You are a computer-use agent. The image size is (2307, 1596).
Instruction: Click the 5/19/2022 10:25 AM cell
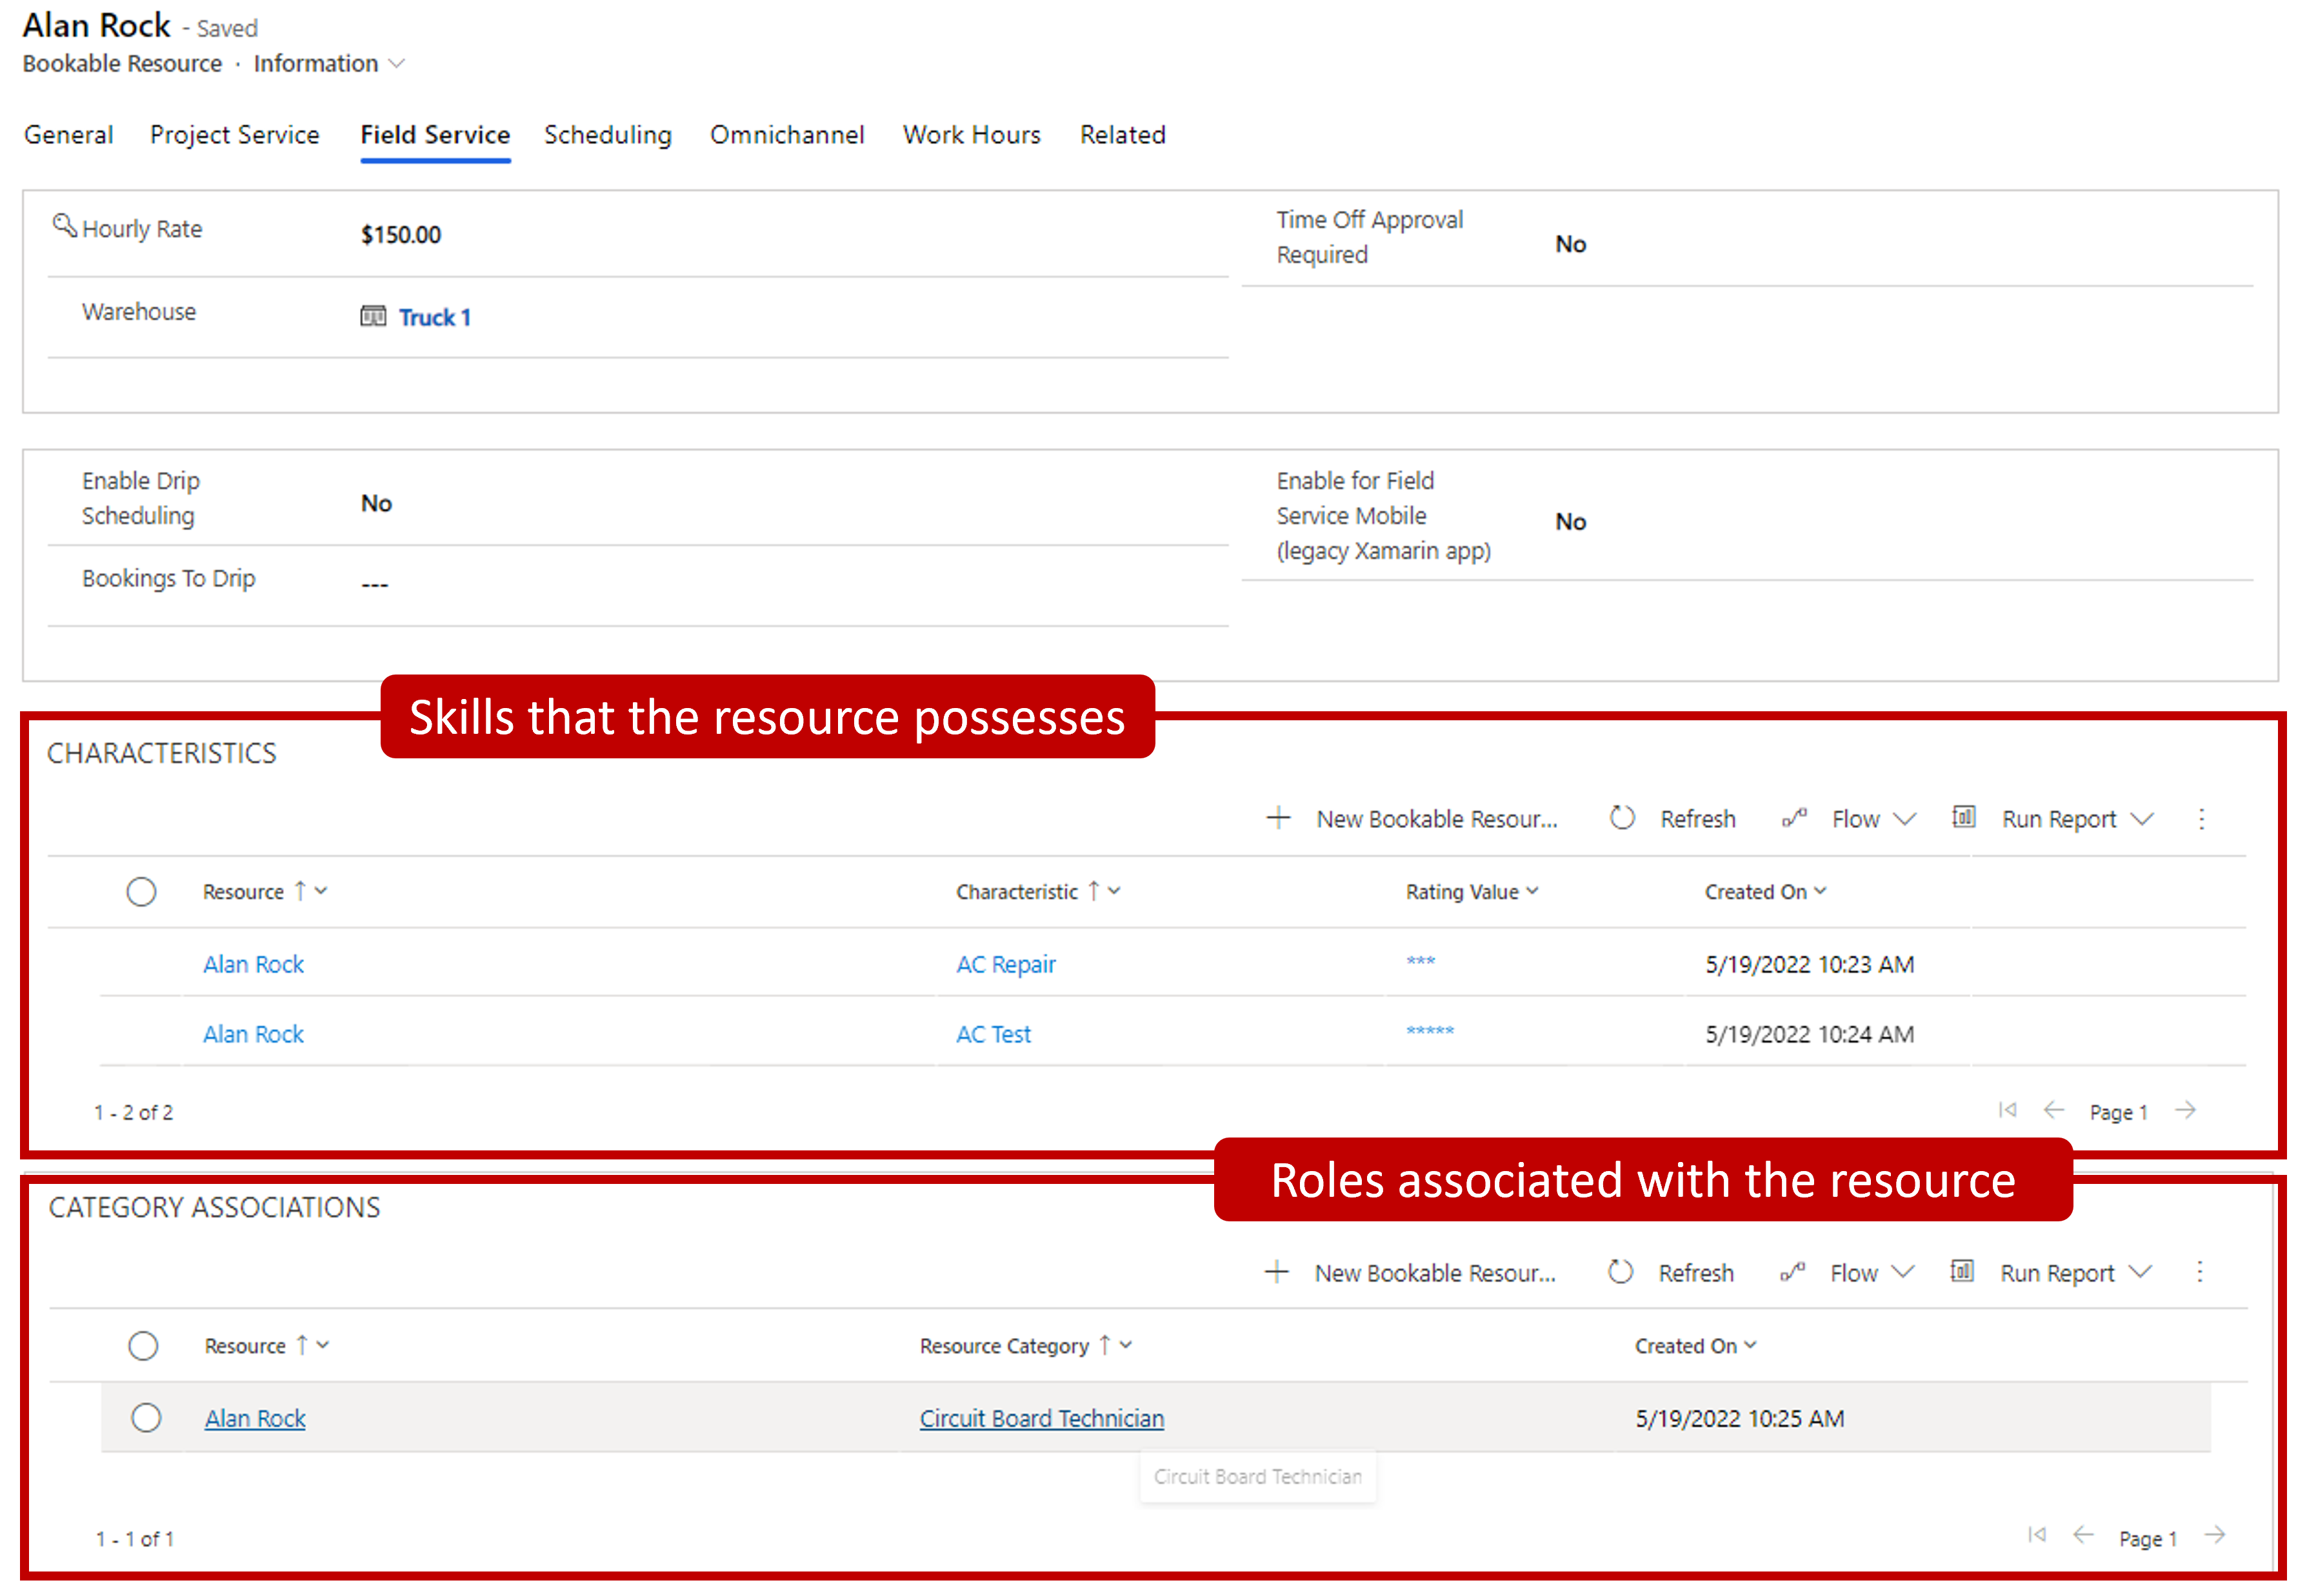pyautogui.click(x=1739, y=1418)
